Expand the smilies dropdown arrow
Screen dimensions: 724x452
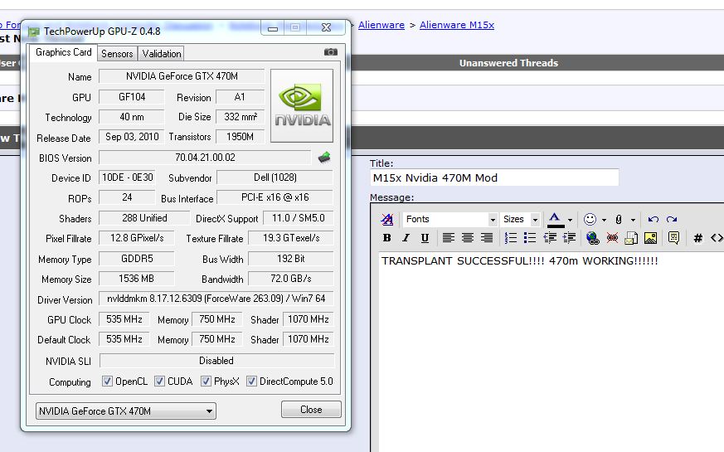point(604,220)
